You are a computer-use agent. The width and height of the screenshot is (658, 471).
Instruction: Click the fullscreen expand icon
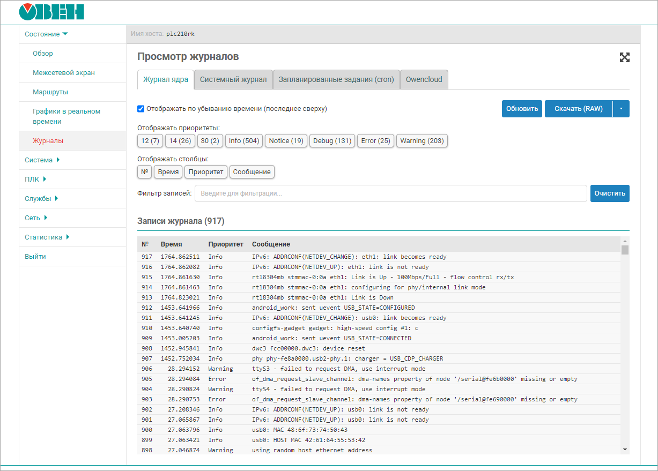coord(624,58)
